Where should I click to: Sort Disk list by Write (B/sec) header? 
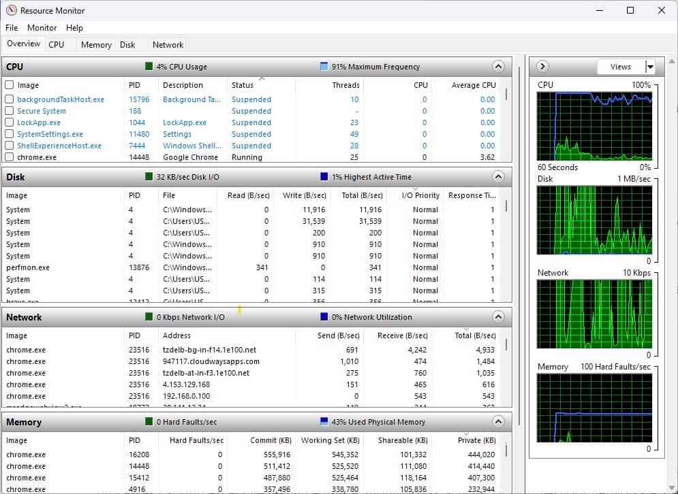[x=301, y=195]
